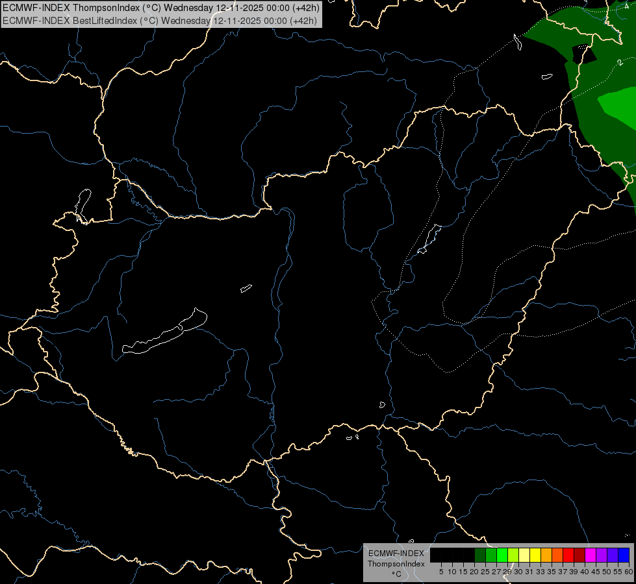This screenshot has height=584, width=636.
Task: Click the magenta 40–45 legend swatch
Action: pyautogui.click(x=591, y=555)
